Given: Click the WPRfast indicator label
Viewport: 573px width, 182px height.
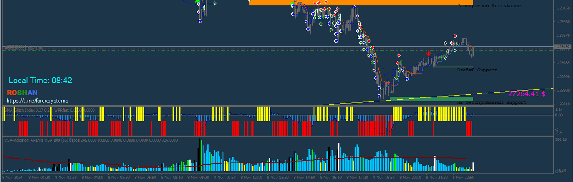Looking at the screenshot, I should pos(74,110).
